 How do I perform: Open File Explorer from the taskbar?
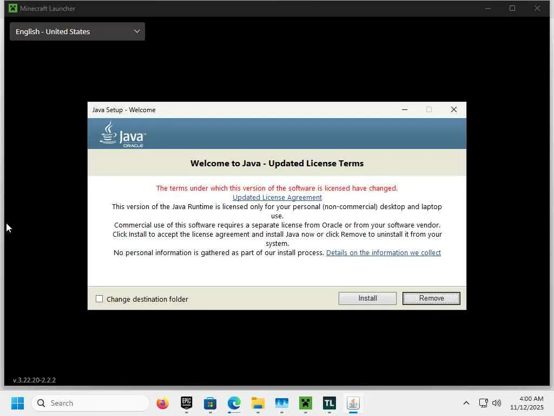(x=258, y=403)
